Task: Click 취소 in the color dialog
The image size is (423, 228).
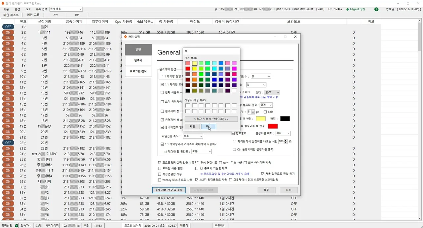Action: 209,126
